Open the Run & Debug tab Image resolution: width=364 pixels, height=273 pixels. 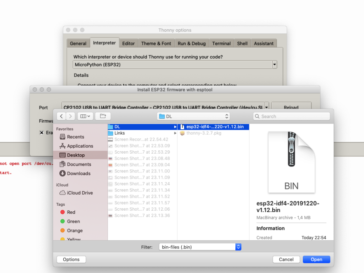pos(192,43)
